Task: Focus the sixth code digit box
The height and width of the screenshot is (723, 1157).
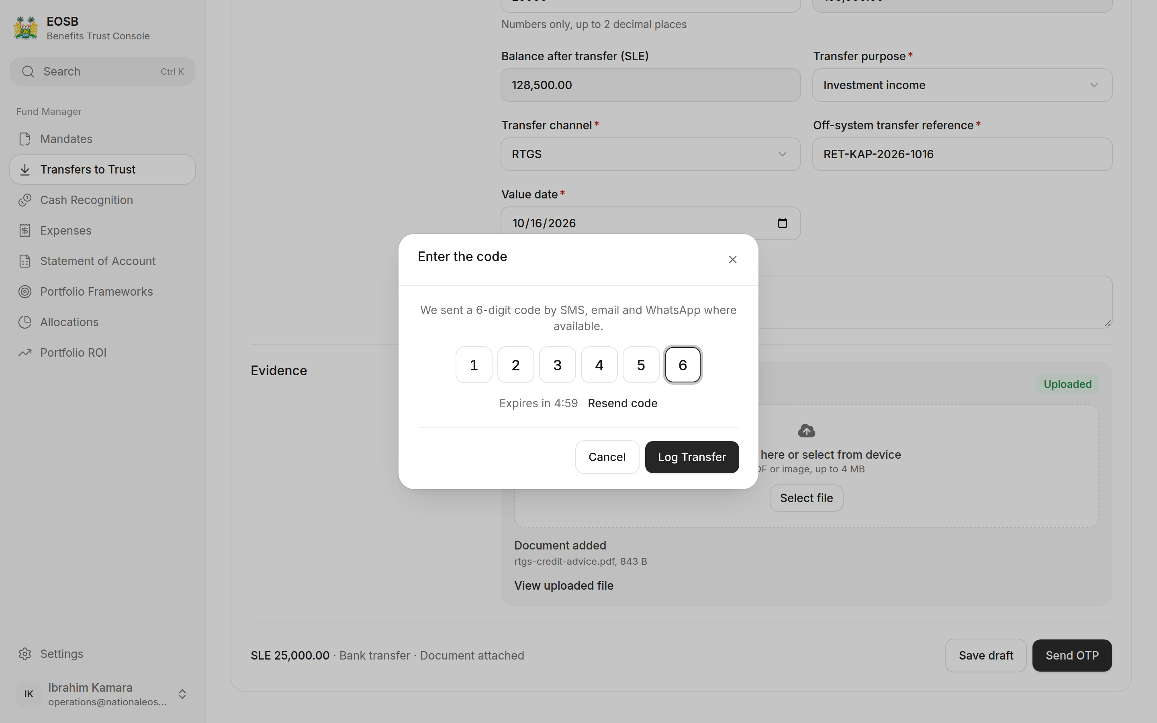Action: tap(683, 366)
